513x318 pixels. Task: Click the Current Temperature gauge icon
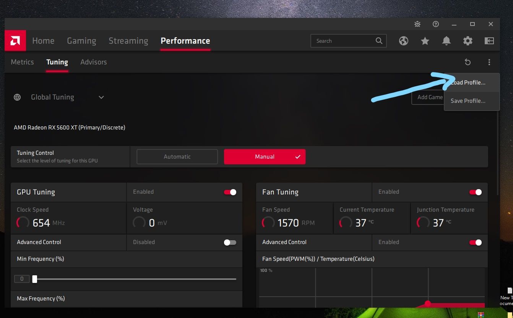[346, 223]
